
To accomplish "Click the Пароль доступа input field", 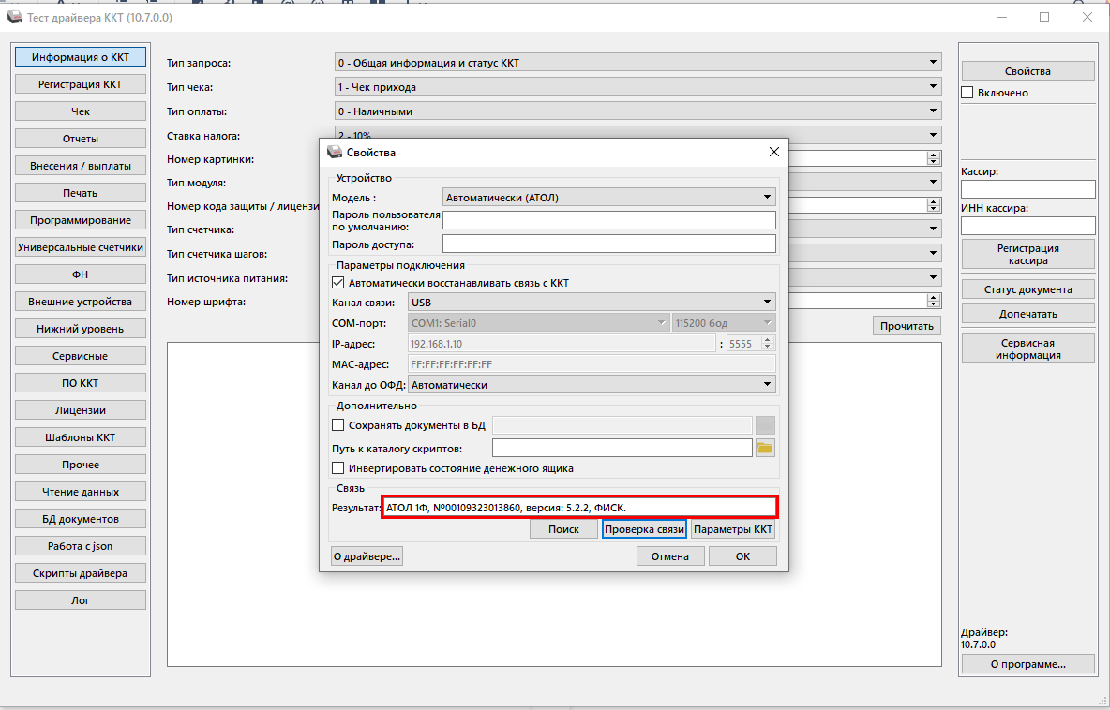I will [x=608, y=244].
